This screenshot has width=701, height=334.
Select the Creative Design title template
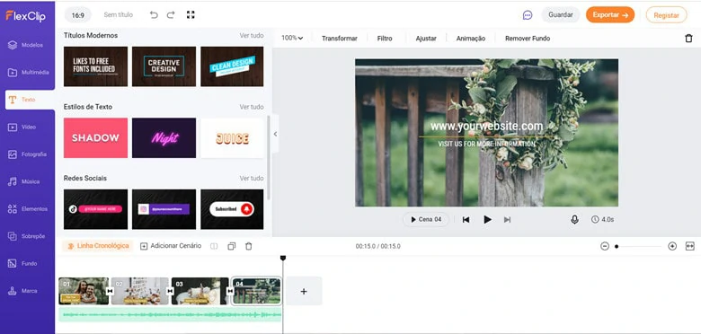tap(164, 66)
